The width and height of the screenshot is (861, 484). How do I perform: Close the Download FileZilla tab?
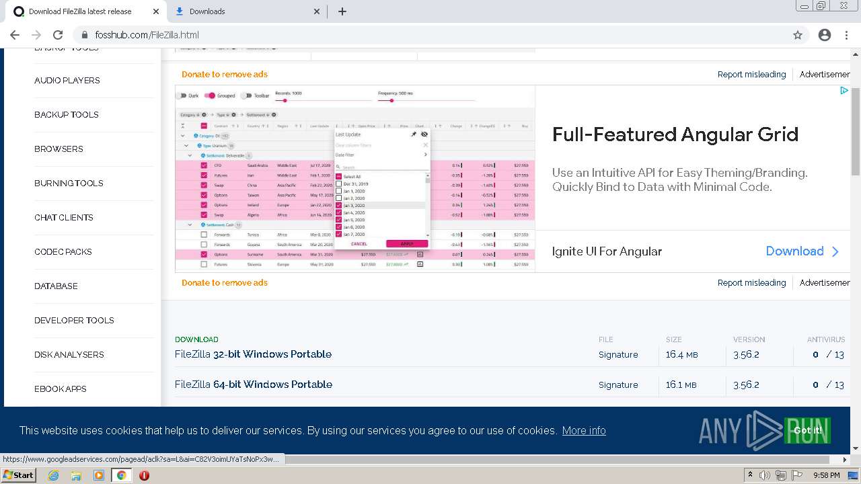(x=156, y=11)
